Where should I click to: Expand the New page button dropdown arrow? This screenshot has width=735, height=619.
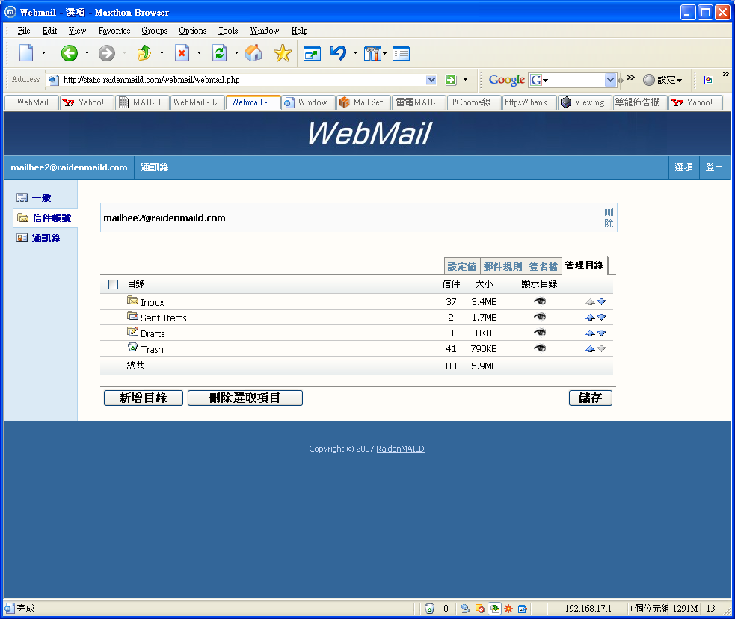43,53
